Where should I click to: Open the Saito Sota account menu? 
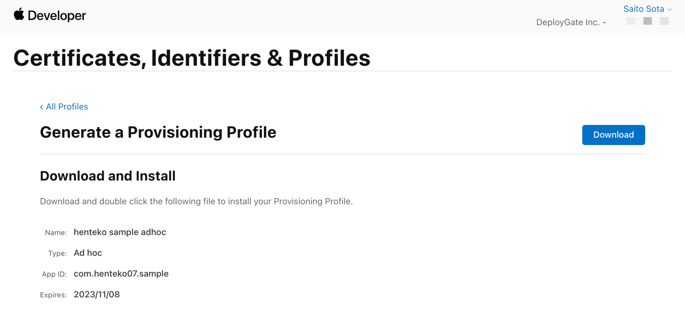(x=643, y=9)
